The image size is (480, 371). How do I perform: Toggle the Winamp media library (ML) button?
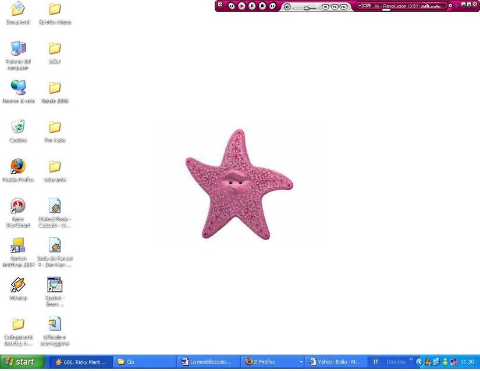tap(343, 7)
